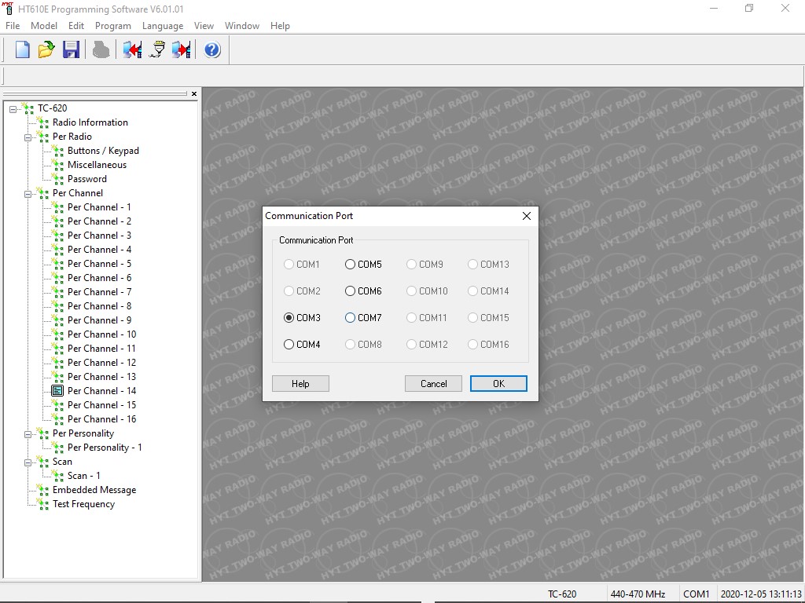
Task: Collapse the TC-620 root tree node
Action: pyautogui.click(x=13, y=108)
